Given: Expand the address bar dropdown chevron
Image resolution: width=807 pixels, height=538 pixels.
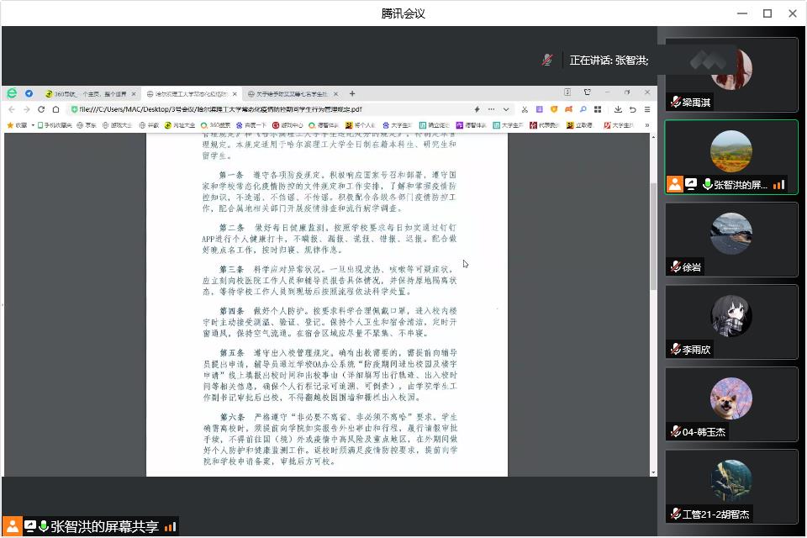Looking at the screenshot, I should [506, 109].
